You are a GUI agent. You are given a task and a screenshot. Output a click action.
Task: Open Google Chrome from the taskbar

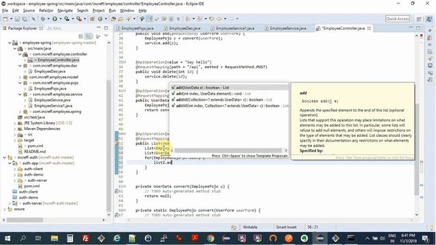(x=211, y=238)
